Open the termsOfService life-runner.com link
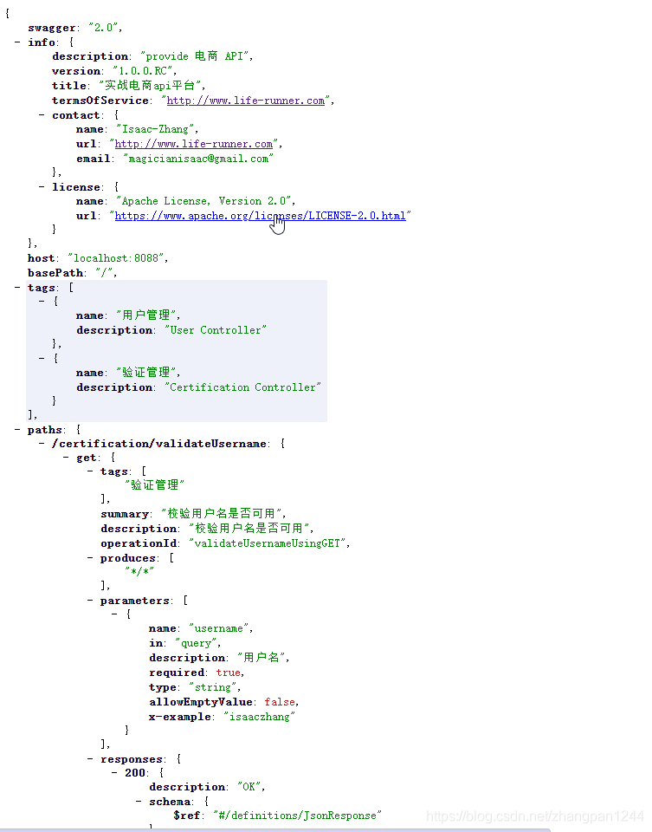652x832 pixels. click(x=245, y=101)
